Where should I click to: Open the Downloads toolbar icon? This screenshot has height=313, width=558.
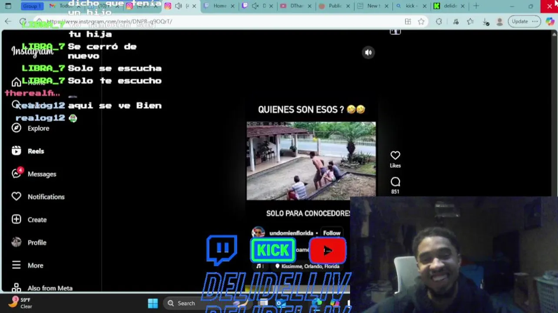click(x=485, y=21)
